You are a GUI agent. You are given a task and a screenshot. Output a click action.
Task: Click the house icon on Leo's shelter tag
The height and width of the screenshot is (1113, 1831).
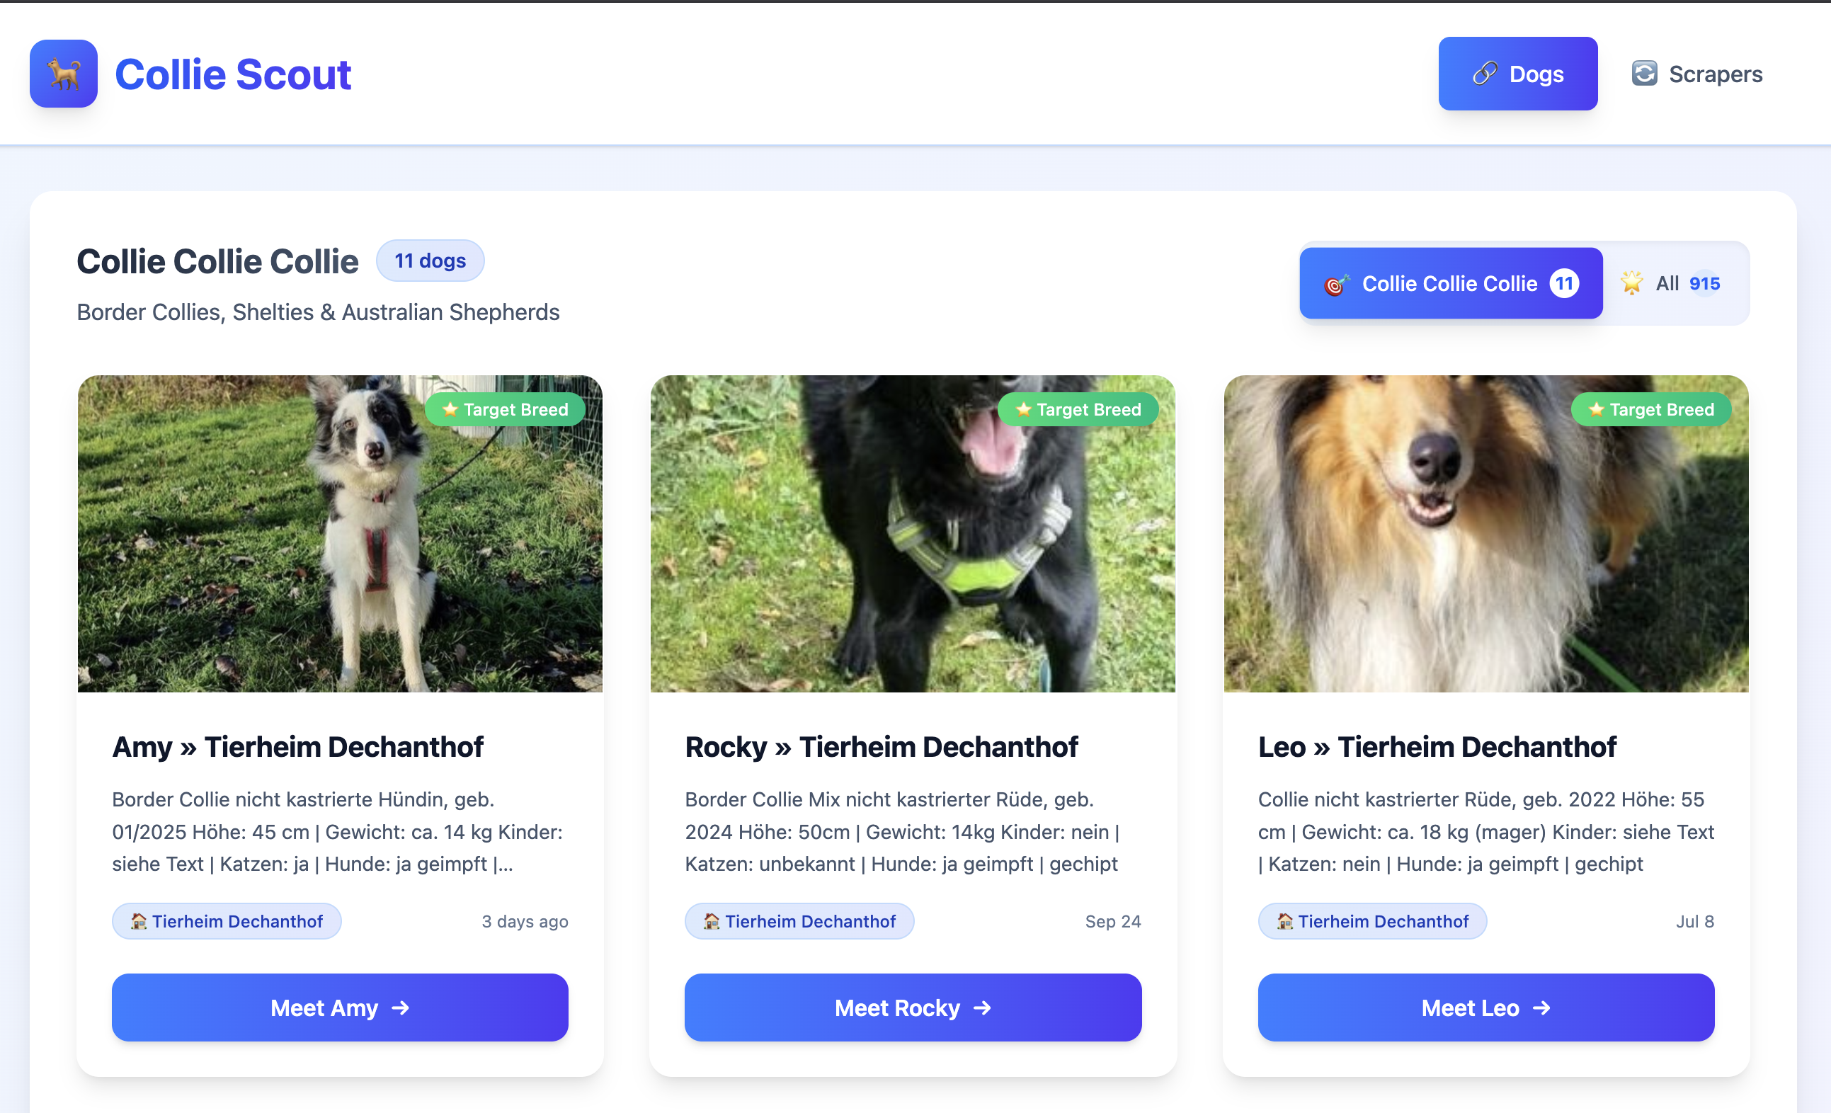(x=1285, y=921)
